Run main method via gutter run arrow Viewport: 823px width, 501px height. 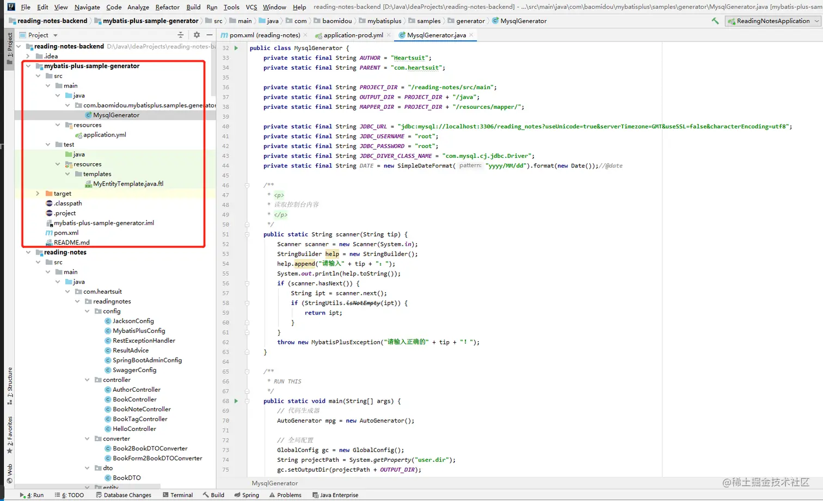click(236, 401)
